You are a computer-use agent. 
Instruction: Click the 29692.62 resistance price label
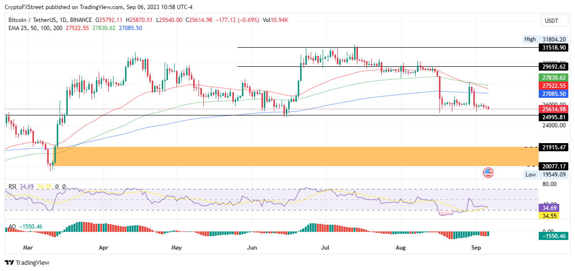553,67
